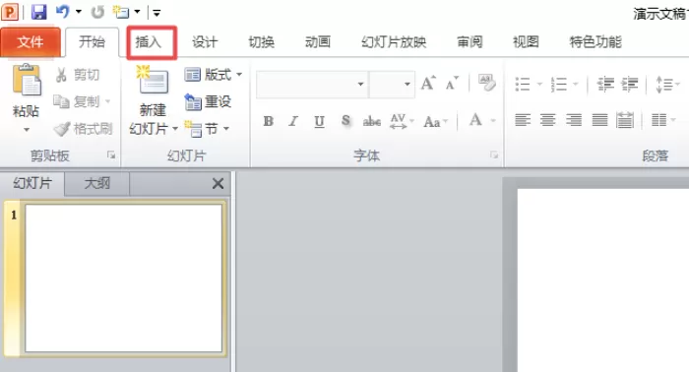The width and height of the screenshot is (689, 372).
Task: Click 重设 (Reset) slide button
Action: (x=208, y=102)
